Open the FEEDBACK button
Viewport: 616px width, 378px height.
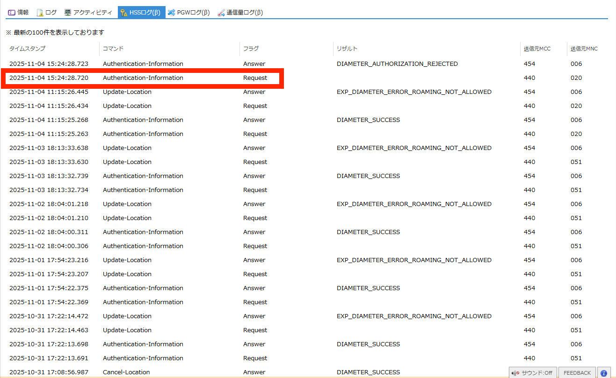577,373
